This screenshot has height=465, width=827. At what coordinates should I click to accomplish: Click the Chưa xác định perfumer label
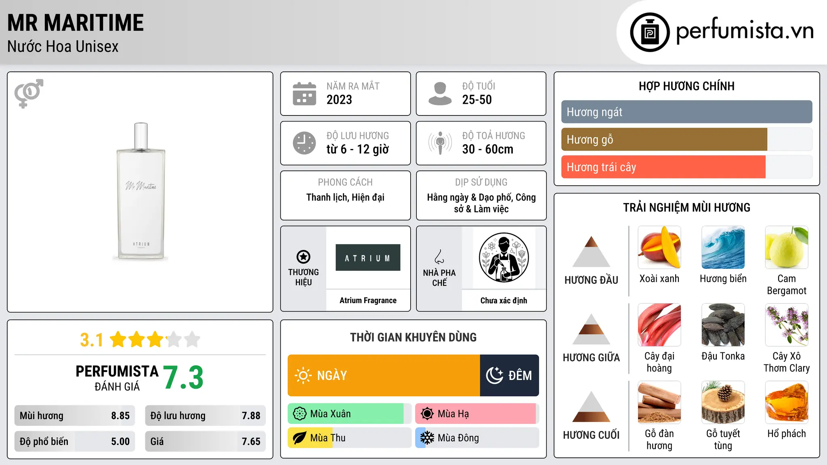click(x=504, y=300)
